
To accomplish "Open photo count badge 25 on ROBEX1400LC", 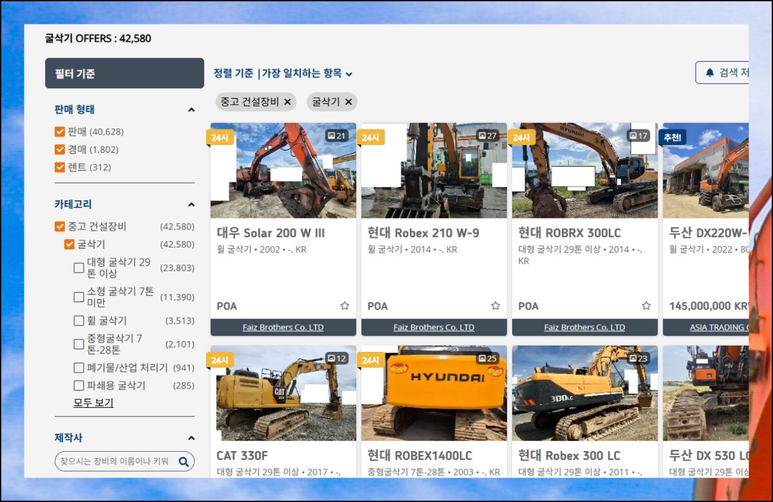I will tap(488, 358).
